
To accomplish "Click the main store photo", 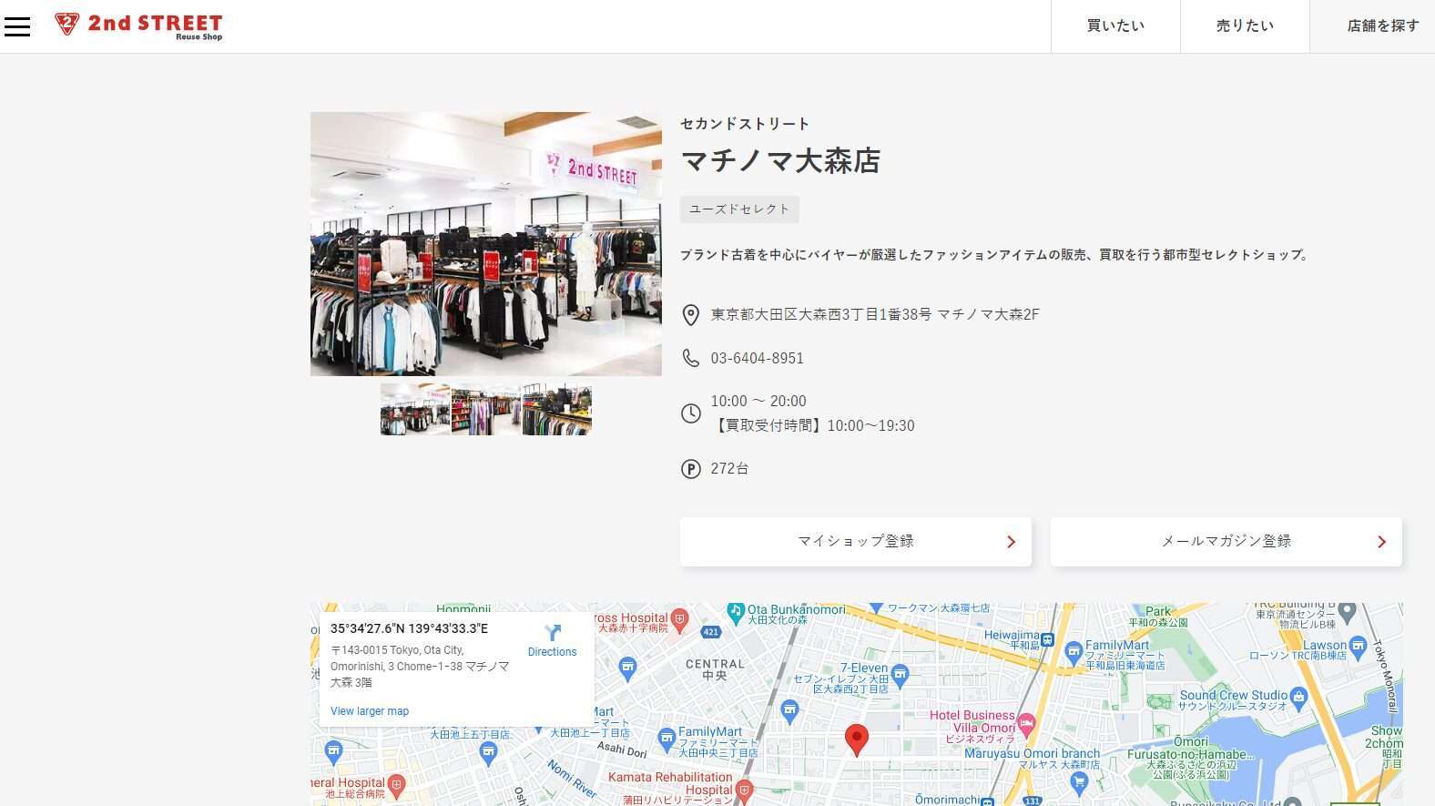I will 486,244.
